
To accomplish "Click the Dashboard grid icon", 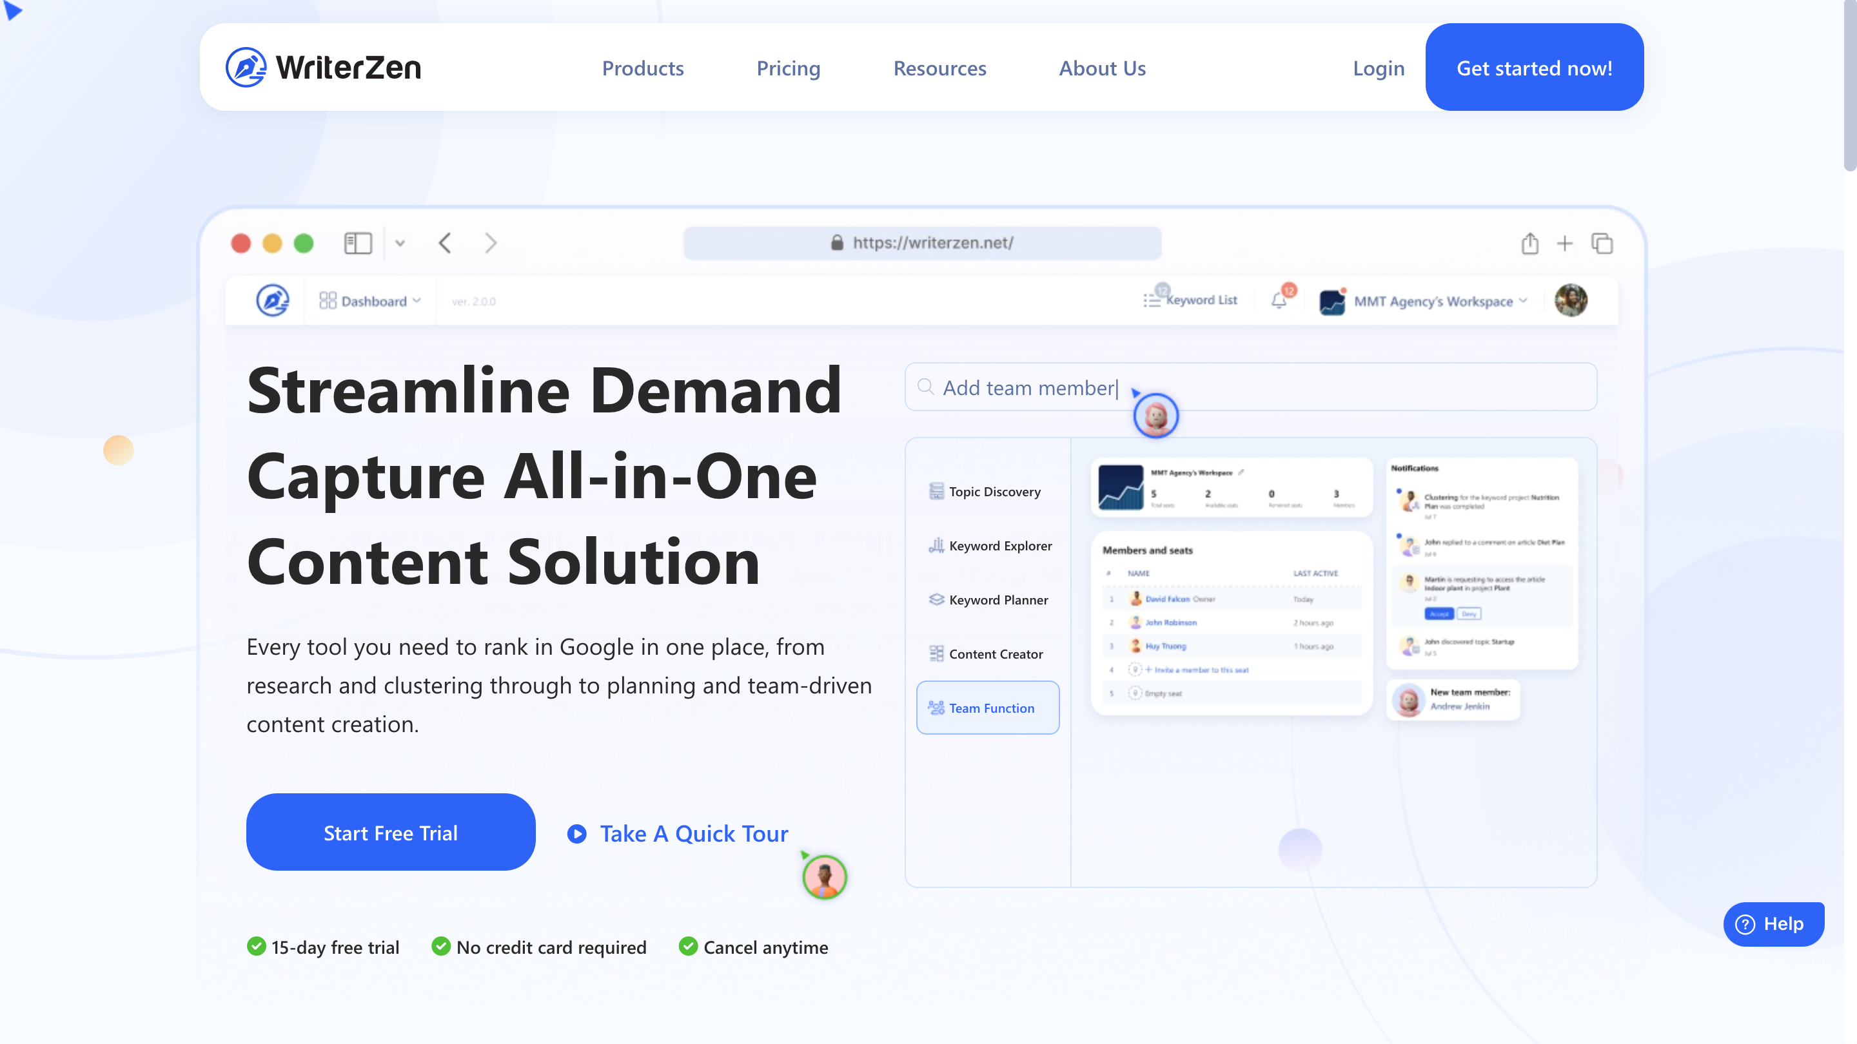I will (328, 300).
